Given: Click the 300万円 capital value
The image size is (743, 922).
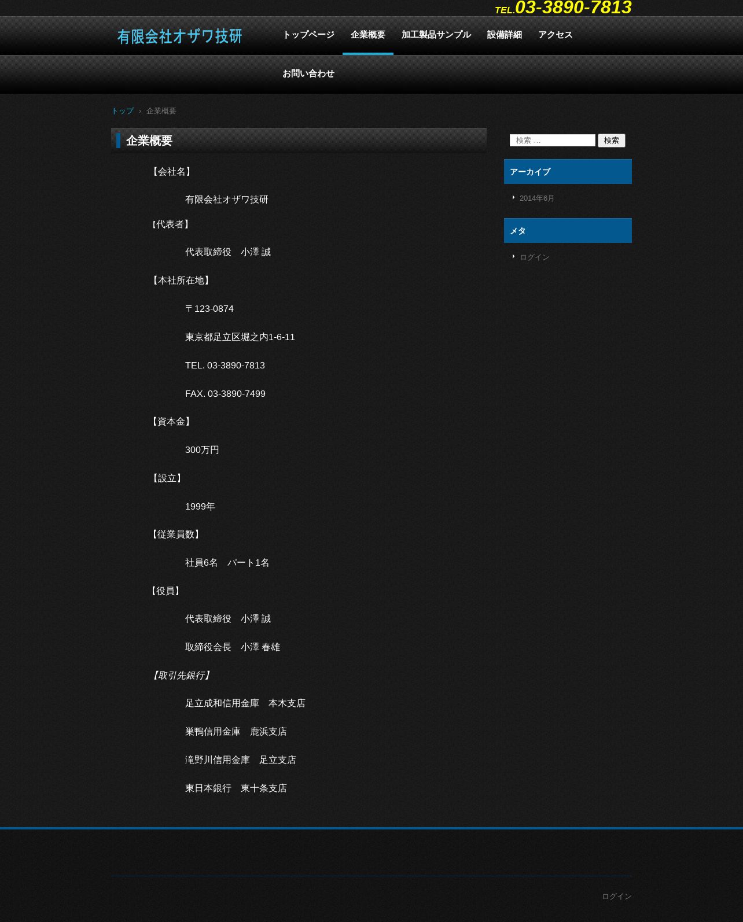Looking at the screenshot, I should coord(202,450).
